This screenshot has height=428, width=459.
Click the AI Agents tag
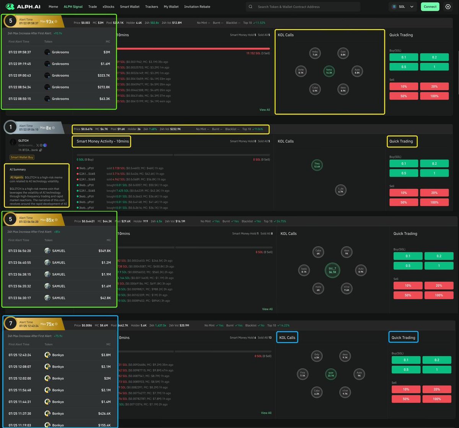(16, 178)
